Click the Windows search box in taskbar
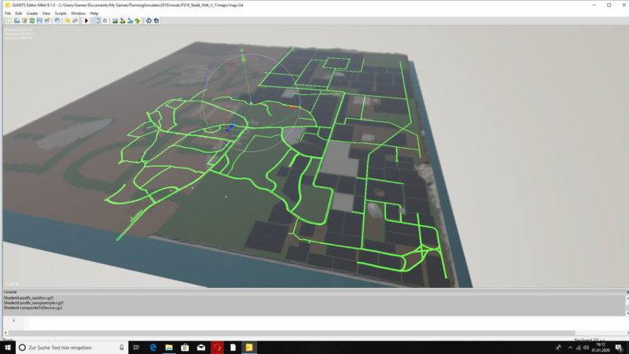629x354 pixels. tap(71, 347)
